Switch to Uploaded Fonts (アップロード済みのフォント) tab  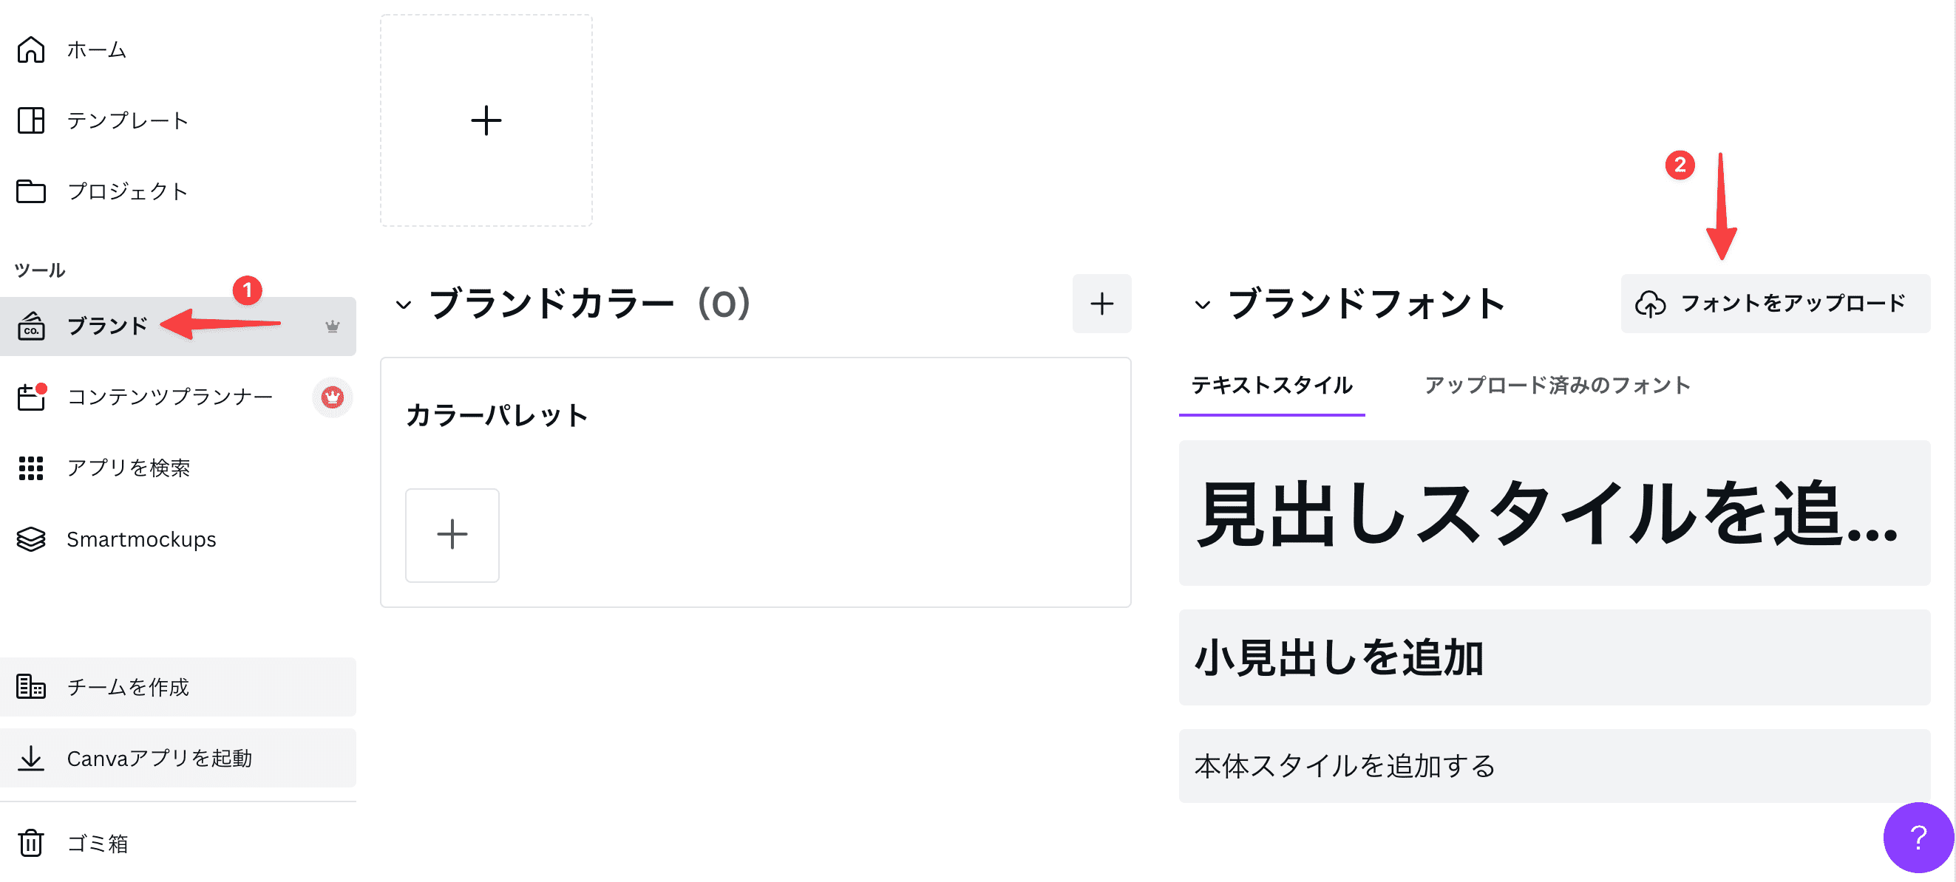pyautogui.click(x=1558, y=386)
